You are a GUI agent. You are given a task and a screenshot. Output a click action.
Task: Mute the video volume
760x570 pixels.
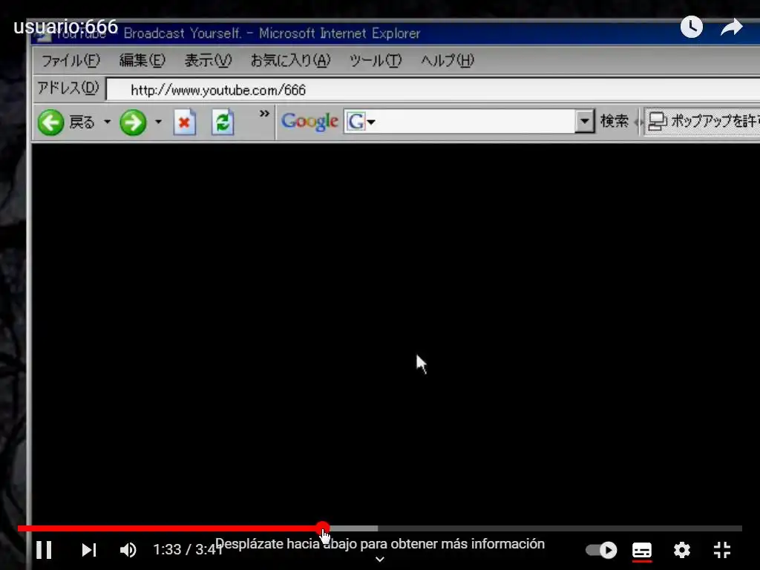[x=128, y=550]
